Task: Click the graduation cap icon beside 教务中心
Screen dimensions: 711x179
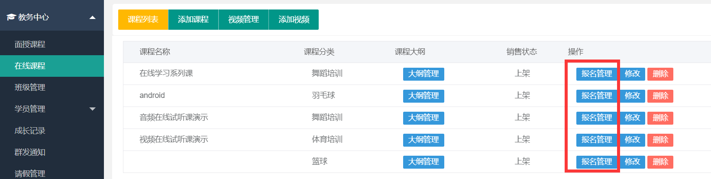Action: [x=11, y=17]
